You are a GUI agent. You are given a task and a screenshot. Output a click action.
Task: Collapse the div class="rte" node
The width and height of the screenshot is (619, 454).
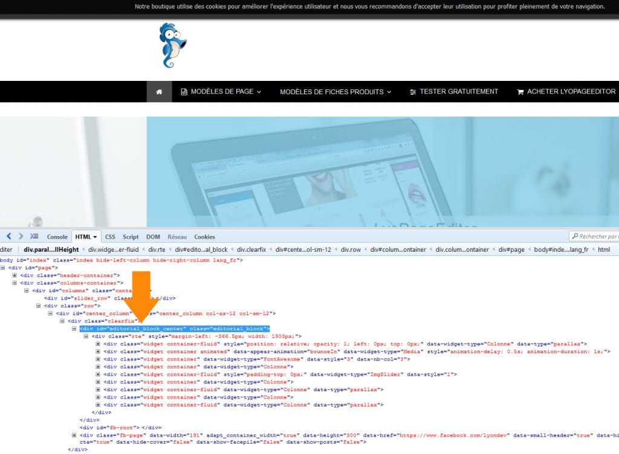[x=86, y=336]
